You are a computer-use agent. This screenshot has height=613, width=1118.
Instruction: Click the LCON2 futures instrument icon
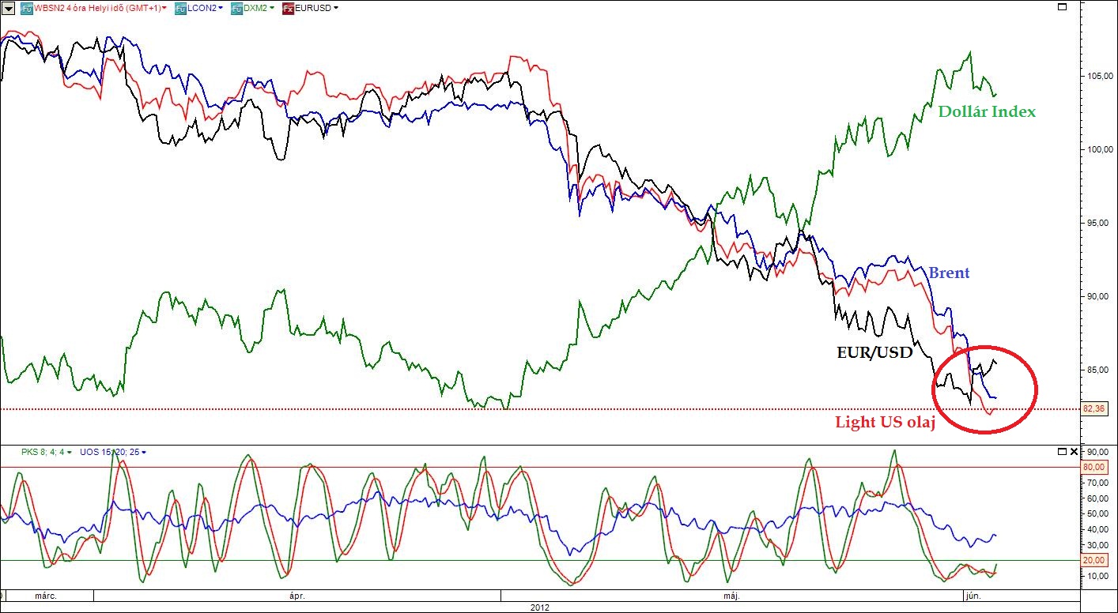point(181,8)
